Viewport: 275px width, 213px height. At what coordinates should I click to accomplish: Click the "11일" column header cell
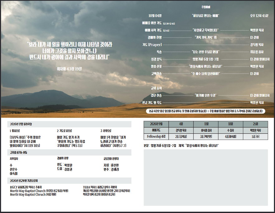pyautogui.click(x=206, y=124)
